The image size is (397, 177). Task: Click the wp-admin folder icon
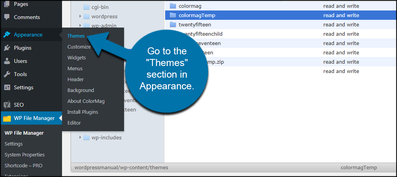click(86, 26)
